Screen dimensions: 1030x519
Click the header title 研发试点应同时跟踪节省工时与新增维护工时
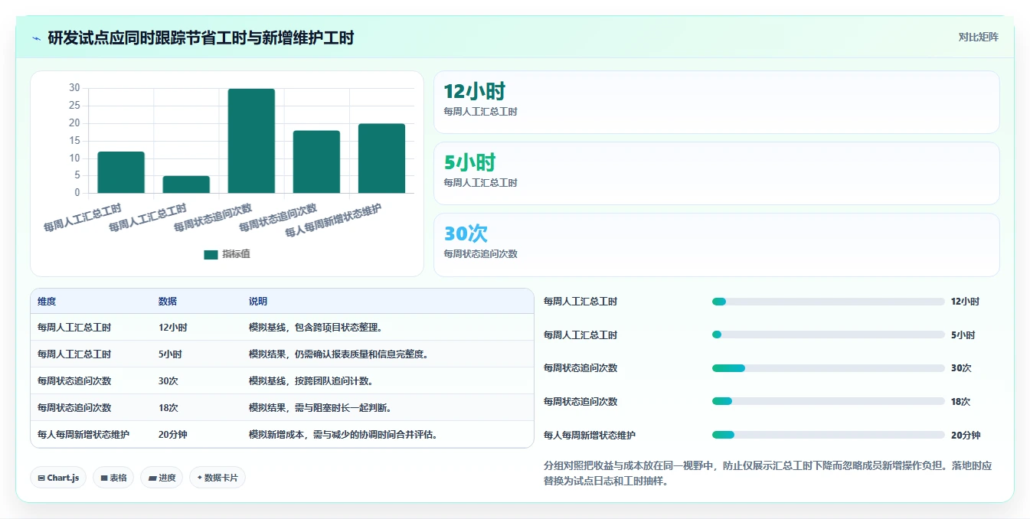coord(201,38)
